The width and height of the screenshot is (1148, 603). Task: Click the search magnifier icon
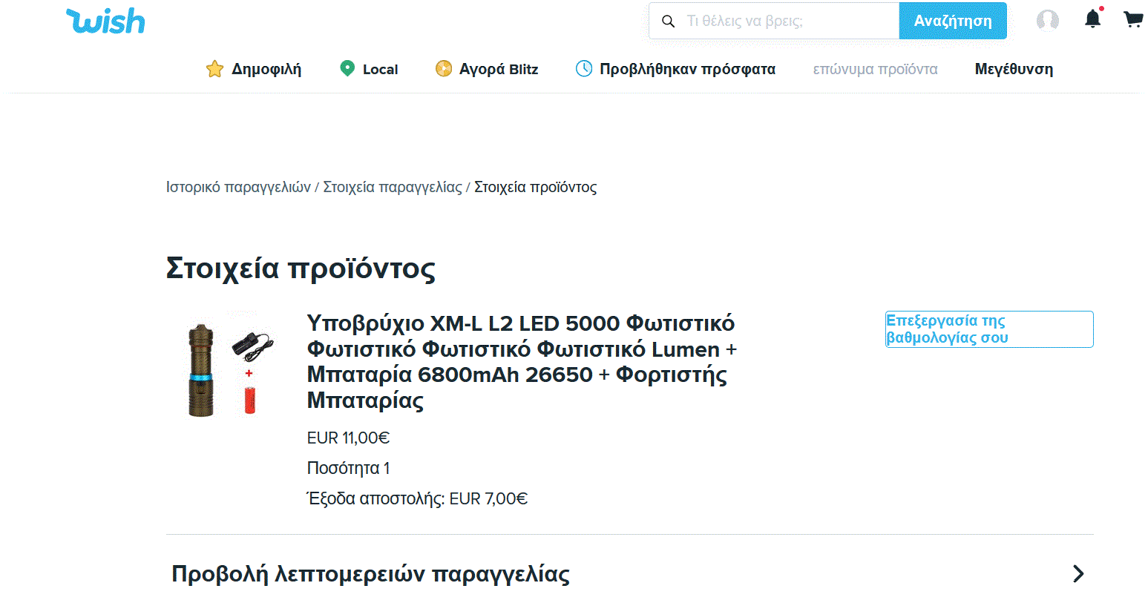pos(668,21)
